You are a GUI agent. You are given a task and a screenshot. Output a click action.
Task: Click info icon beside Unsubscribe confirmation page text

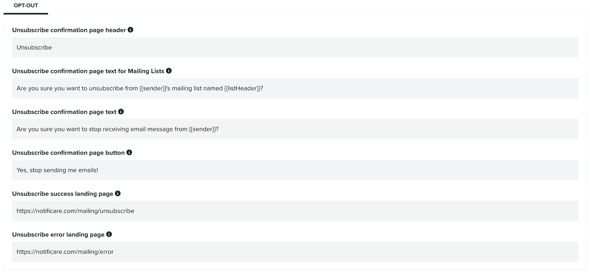[x=121, y=112]
